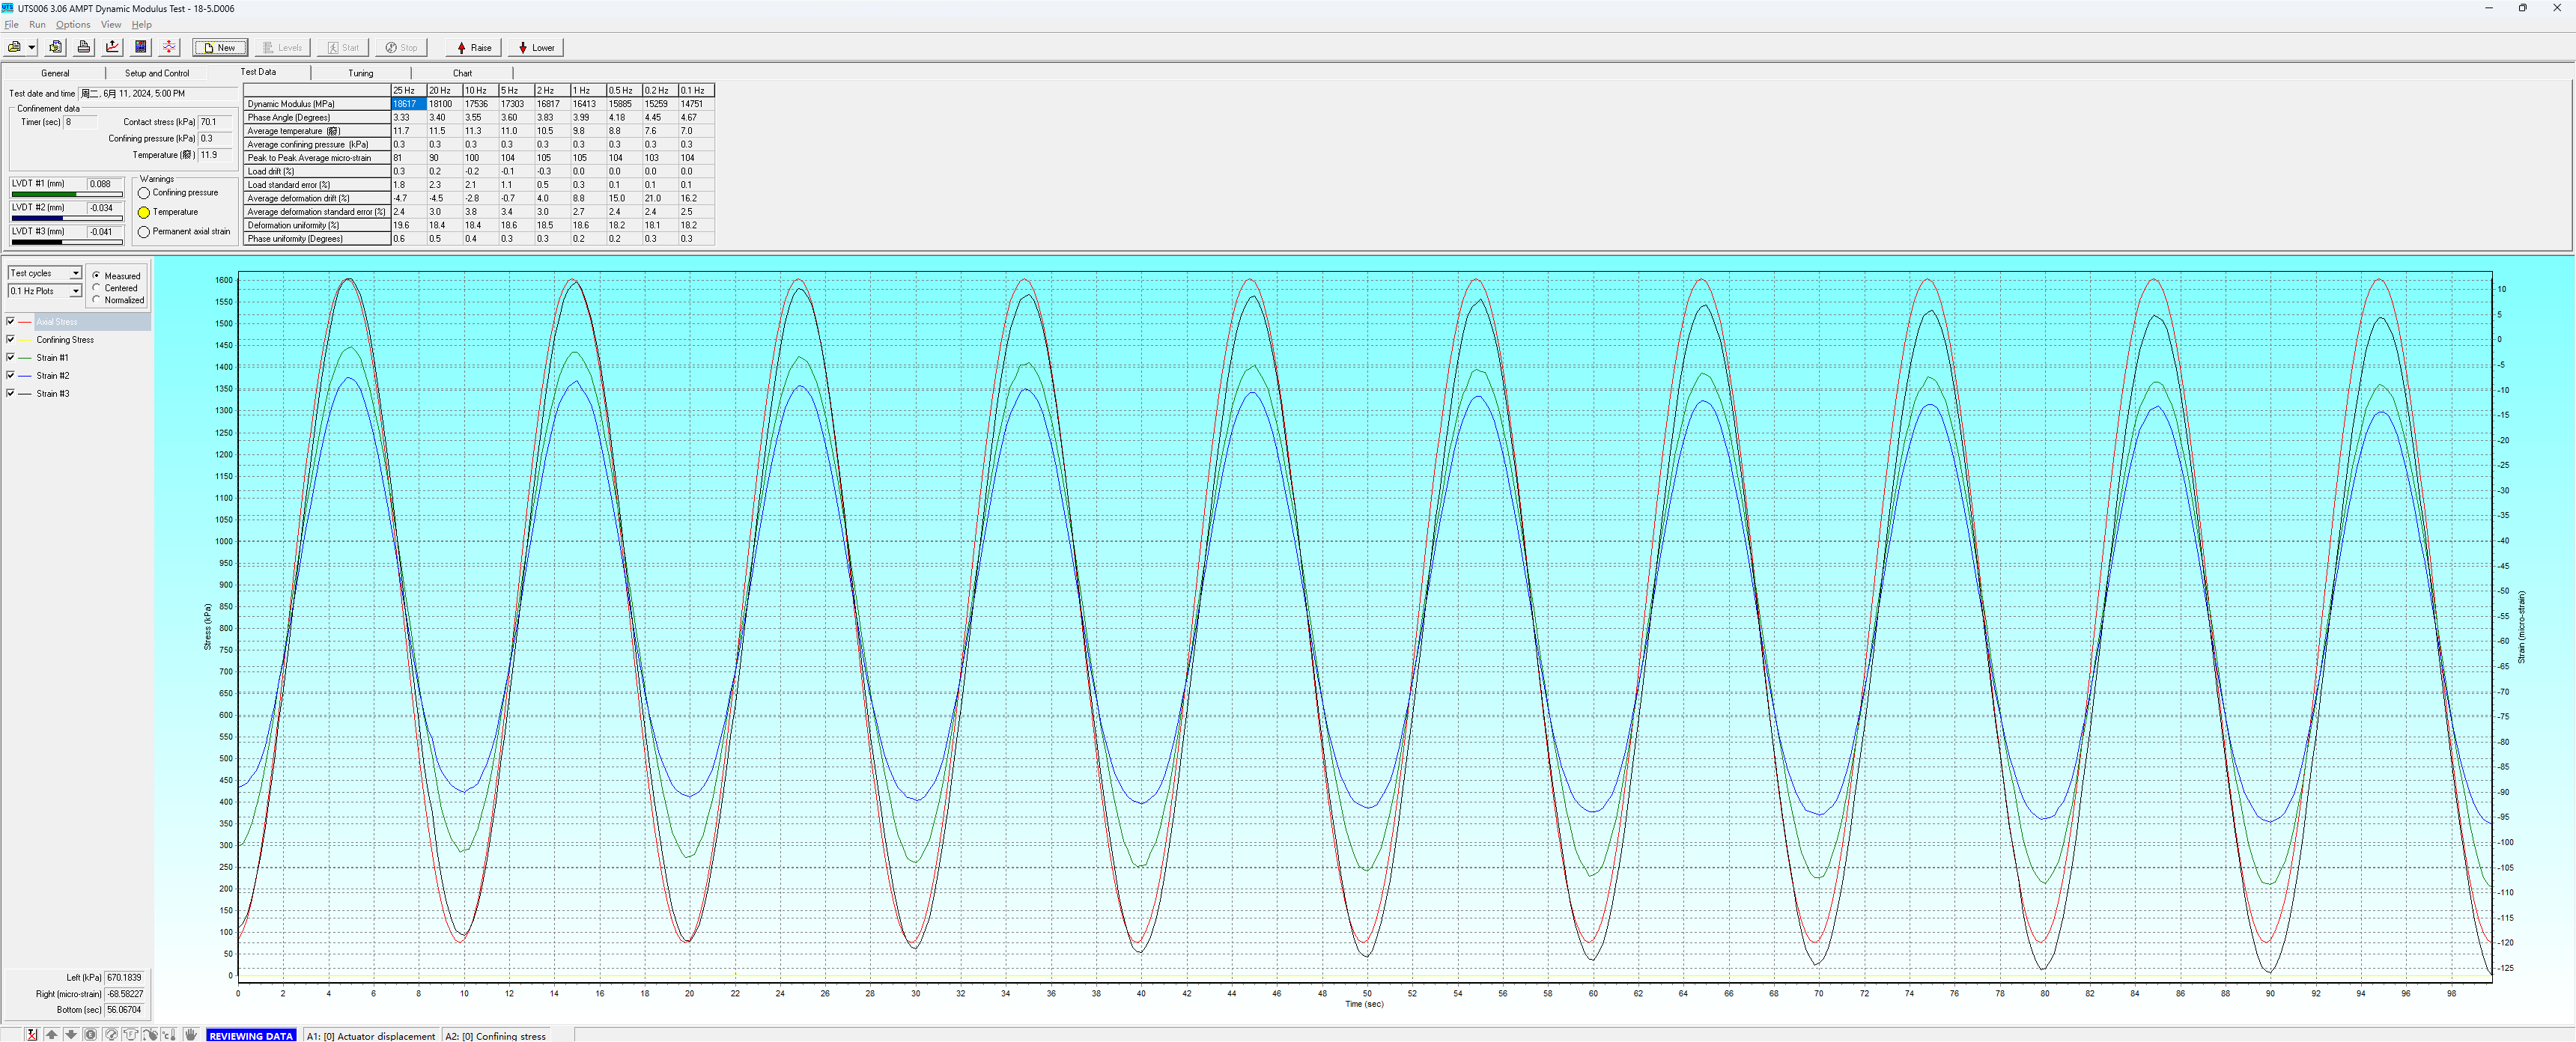This screenshot has width=2576, height=1042.
Task: Open the Options menu
Action: click(72, 24)
